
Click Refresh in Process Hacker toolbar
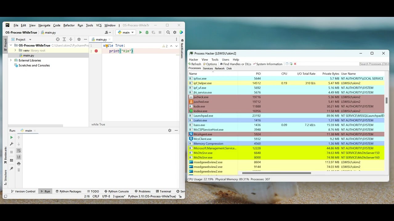195,64
